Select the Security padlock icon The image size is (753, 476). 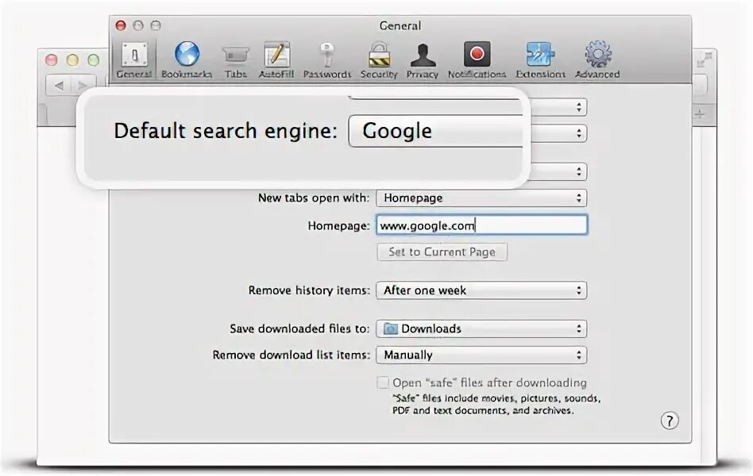379,54
